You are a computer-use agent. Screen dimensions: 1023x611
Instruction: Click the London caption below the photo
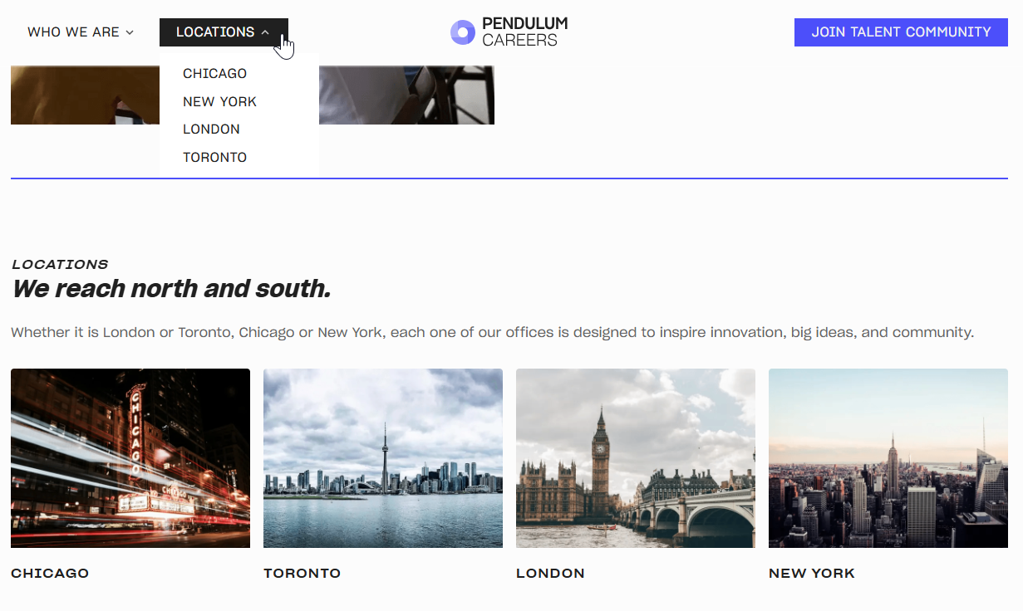(x=550, y=573)
